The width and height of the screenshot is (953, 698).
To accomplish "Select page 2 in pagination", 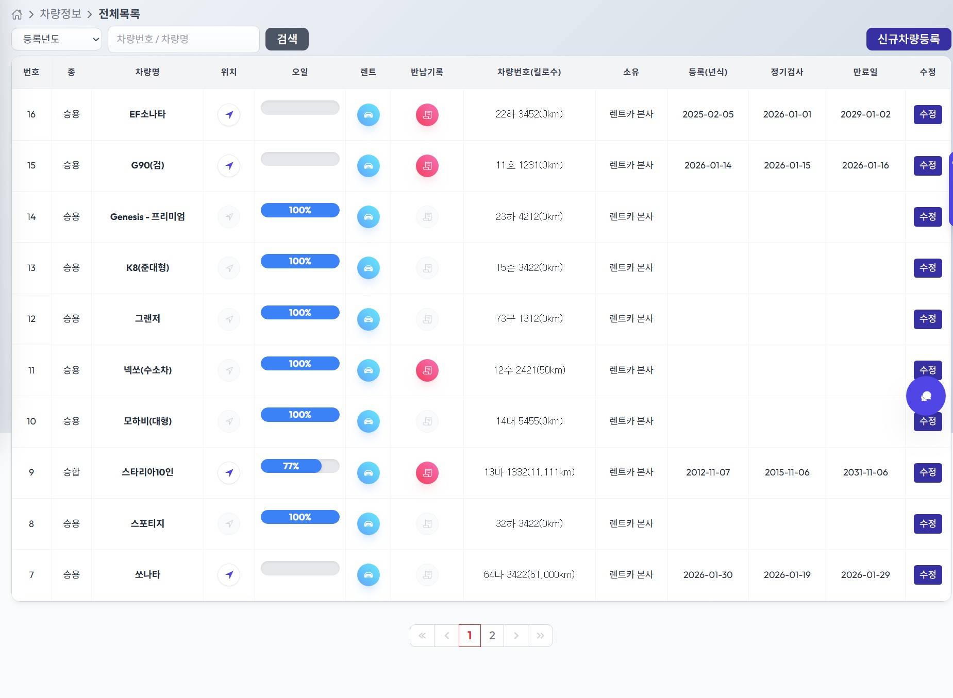I will pos(492,636).
